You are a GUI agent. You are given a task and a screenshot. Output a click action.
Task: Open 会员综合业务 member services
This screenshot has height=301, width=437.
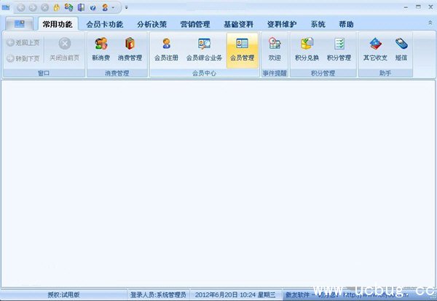204,49
